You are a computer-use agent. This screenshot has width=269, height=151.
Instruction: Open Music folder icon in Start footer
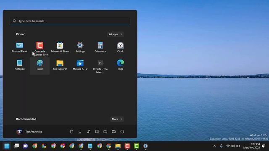tap(89, 131)
